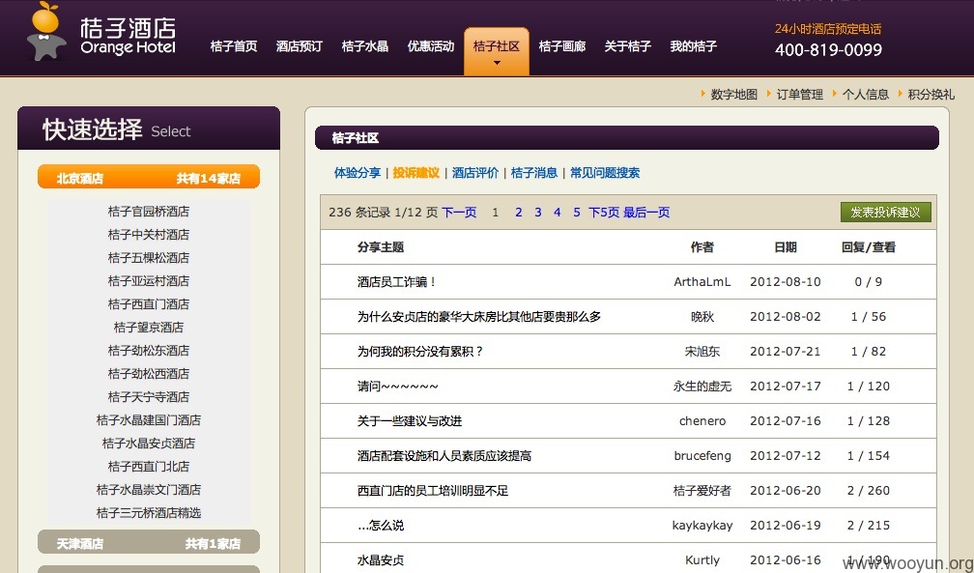974x573 pixels.
Task: Open the post 酒店员工诈骗！
Action: coord(397,282)
